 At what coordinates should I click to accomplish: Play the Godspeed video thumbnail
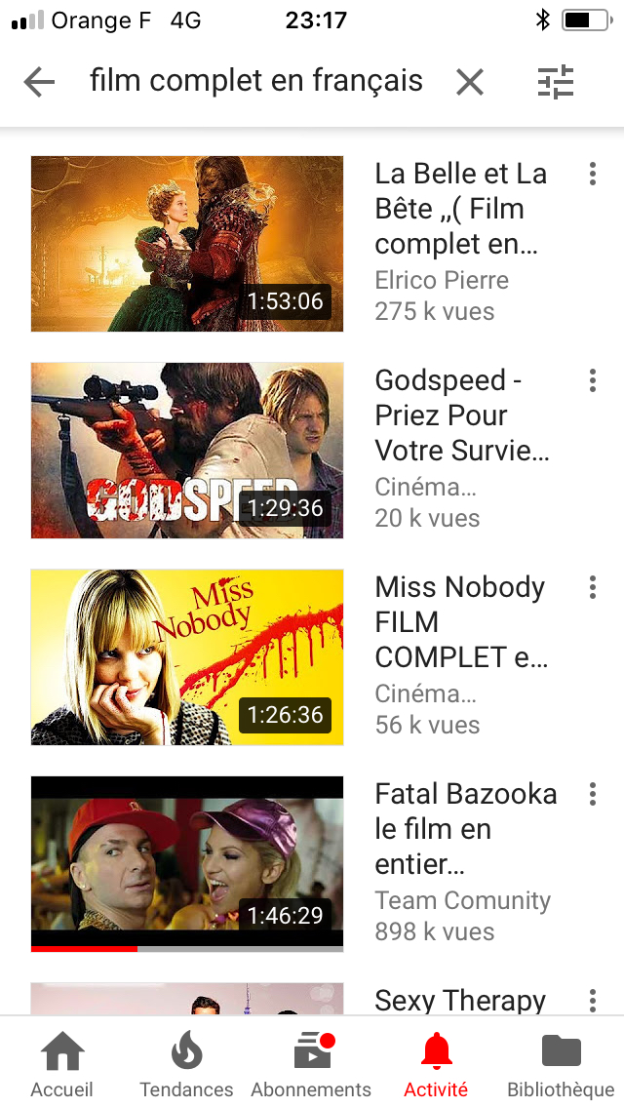pos(187,451)
